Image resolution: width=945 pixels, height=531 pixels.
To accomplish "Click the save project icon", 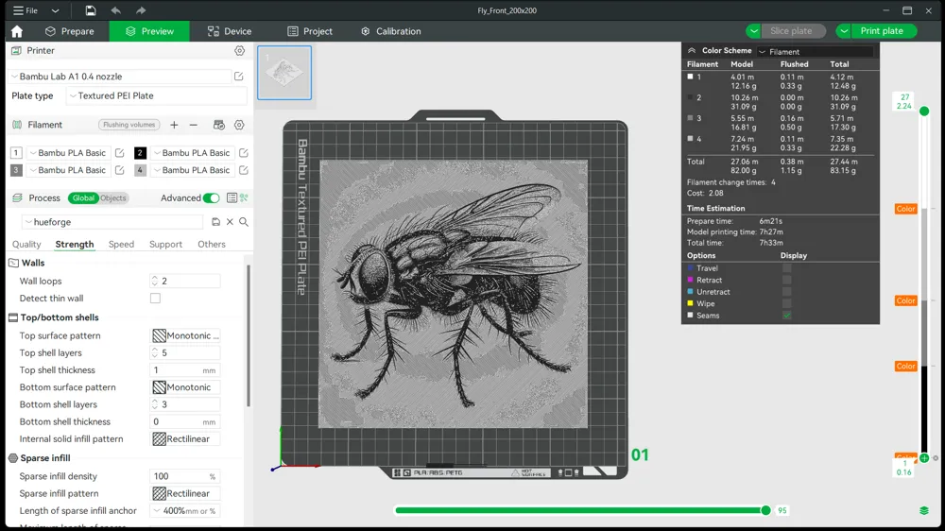I will tap(91, 10).
